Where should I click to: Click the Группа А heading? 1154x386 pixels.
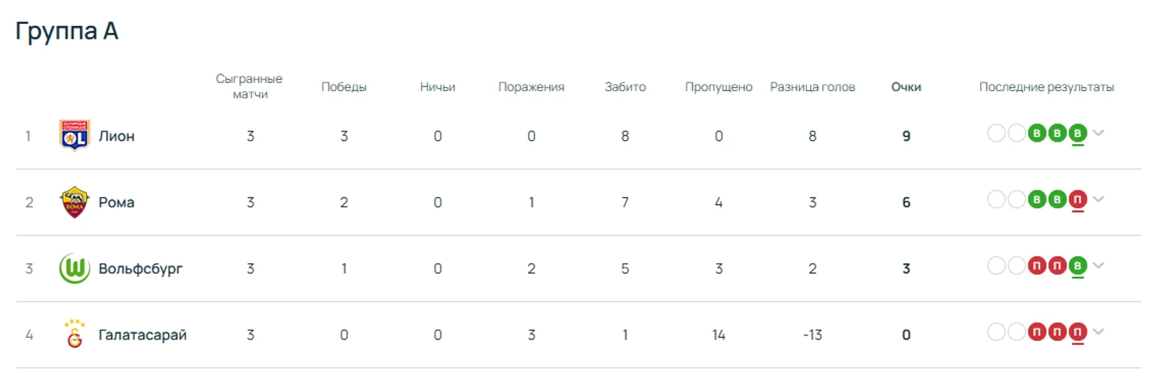[x=67, y=32]
